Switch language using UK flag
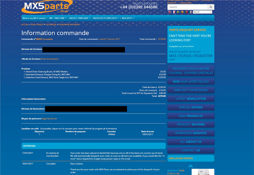Image resolution: width=254 pixels, height=175 pixels. pos(169,12)
